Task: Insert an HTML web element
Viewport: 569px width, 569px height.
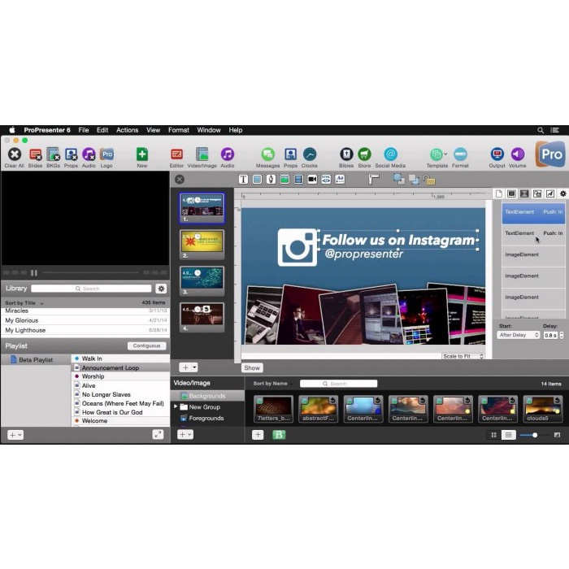Action: 326,180
